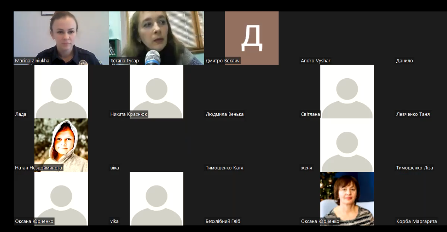Select the Andro Vyshar participant name
This screenshot has width=447, height=232.
(x=315, y=61)
